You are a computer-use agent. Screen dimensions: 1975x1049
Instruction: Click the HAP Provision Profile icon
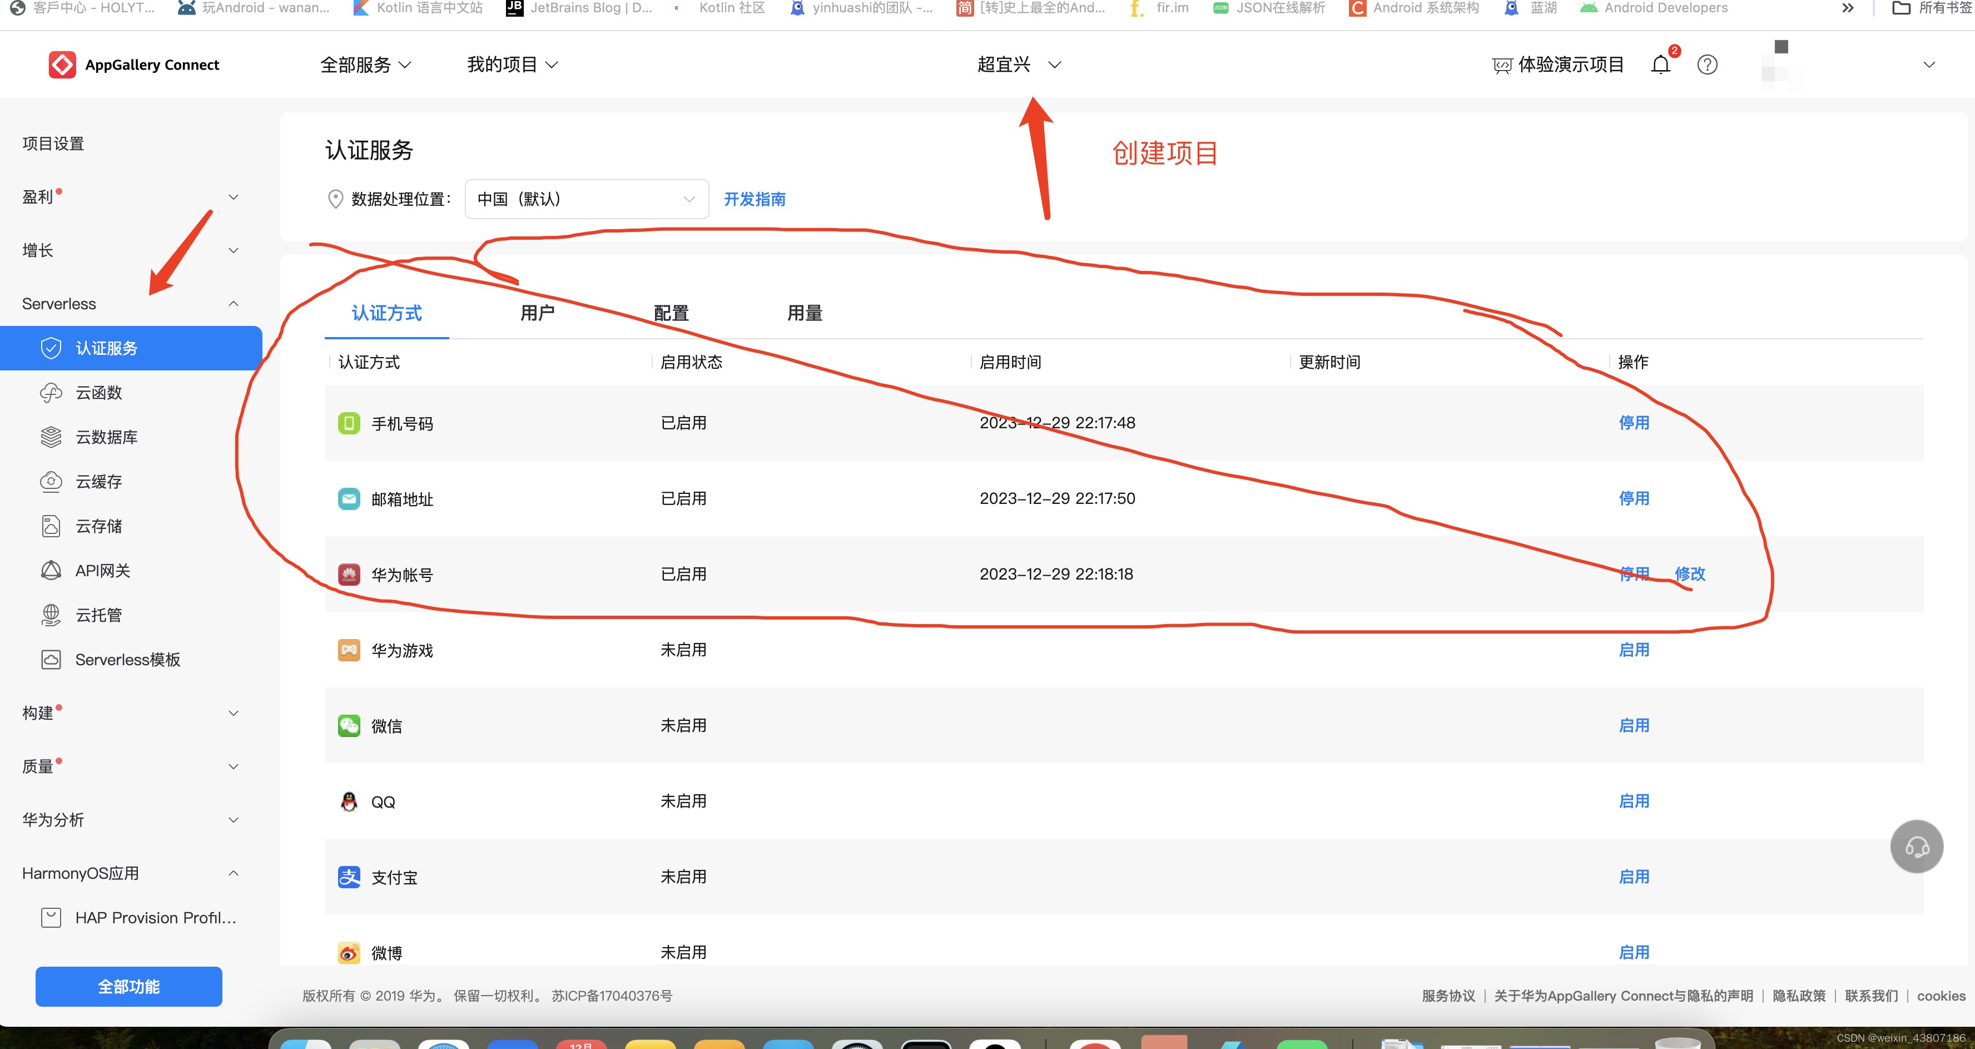point(51,918)
